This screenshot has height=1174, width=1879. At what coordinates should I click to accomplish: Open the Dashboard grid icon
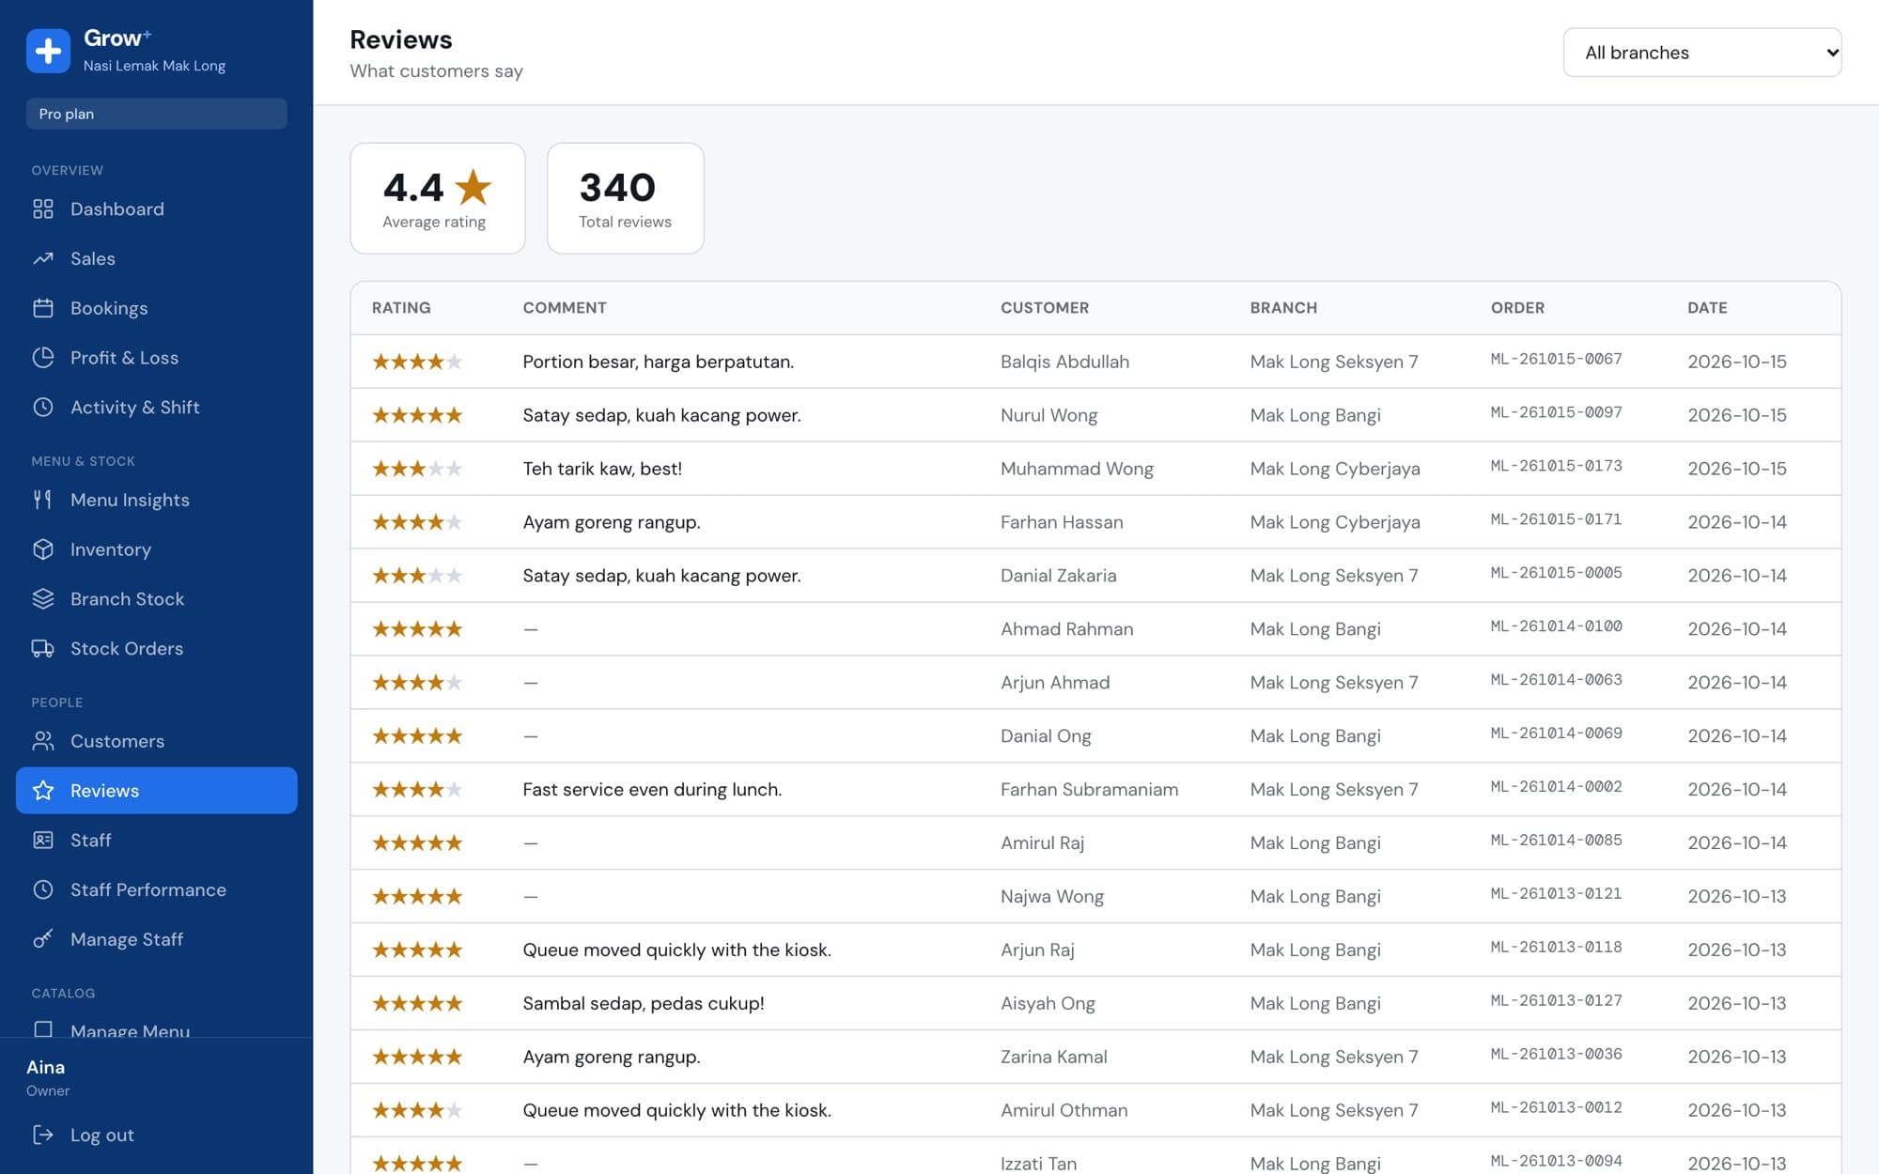[43, 209]
